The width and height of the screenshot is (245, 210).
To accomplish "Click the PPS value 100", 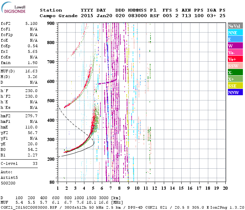I will (199, 16).
